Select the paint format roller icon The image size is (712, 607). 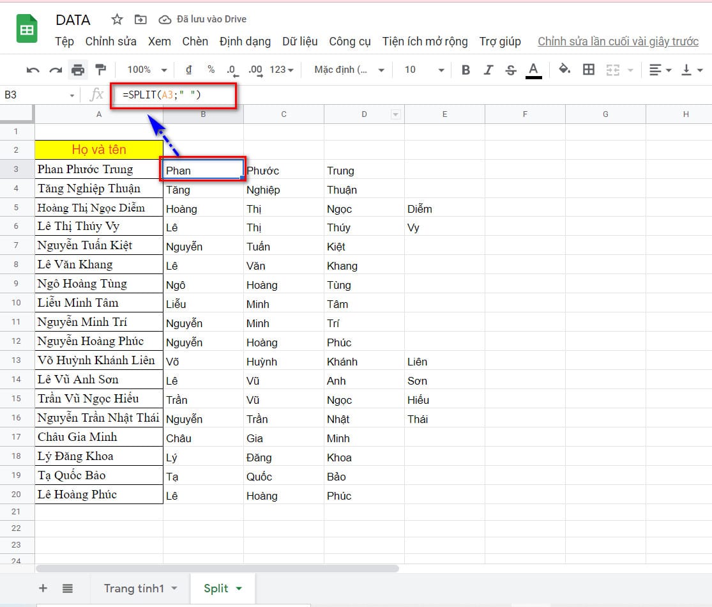tap(100, 70)
